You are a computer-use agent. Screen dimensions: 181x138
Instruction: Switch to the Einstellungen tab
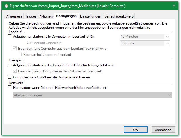tap(91, 16)
